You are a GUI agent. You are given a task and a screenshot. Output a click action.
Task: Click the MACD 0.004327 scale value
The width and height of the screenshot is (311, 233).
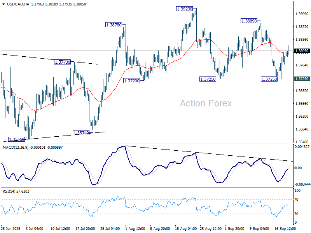pyautogui.click(x=302, y=147)
